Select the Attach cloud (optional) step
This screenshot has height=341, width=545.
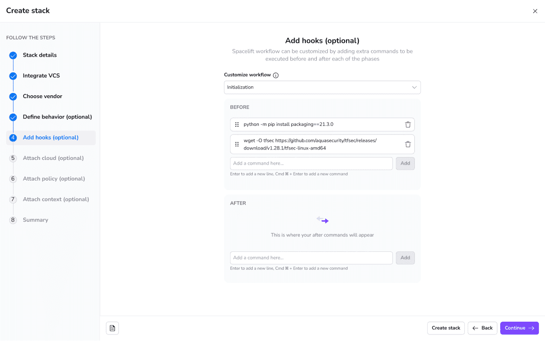pos(53,158)
